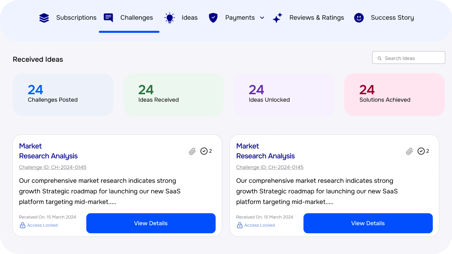Click the description text on right card
The width and height of the screenshot is (452, 254).
317,191
